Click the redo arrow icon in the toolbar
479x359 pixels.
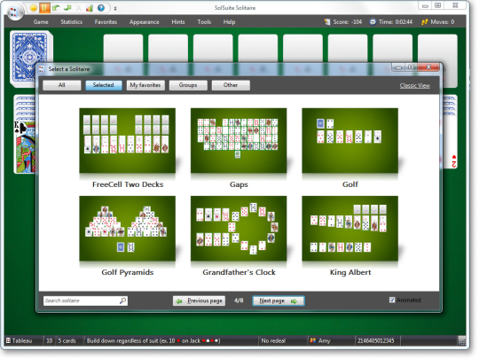(x=67, y=8)
